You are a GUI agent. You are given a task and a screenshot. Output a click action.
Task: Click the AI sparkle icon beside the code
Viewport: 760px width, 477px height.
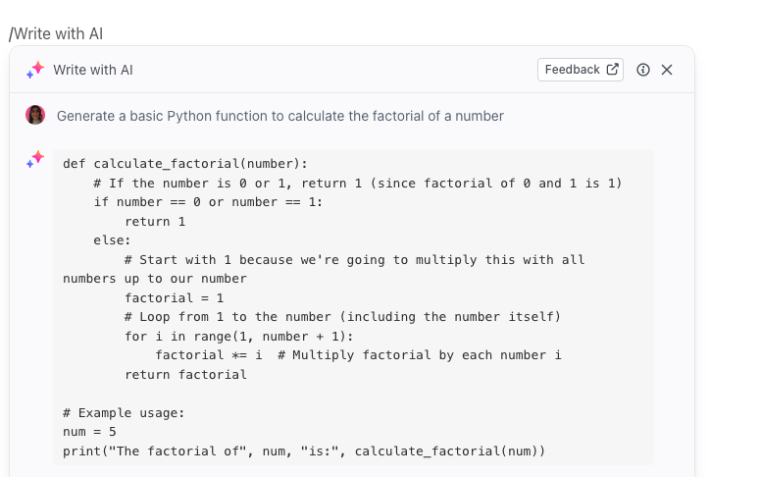(36, 159)
